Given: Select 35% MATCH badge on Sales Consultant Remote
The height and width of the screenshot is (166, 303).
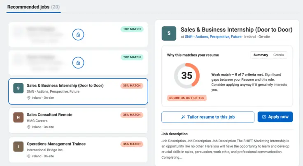Looking at the screenshot, I should [x=132, y=115].
